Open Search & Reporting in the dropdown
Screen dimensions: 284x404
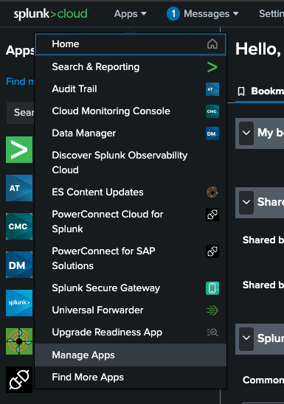[x=131, y=67]
